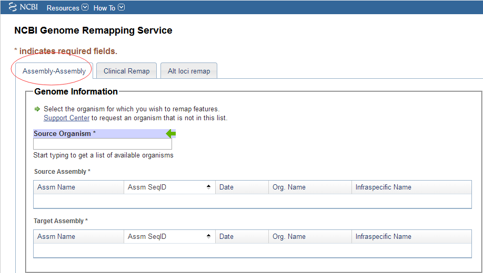Sort Target Assembly by Org. Name
Image resolution: width=483 pixels, height=273 pixels.
point(289,237)
